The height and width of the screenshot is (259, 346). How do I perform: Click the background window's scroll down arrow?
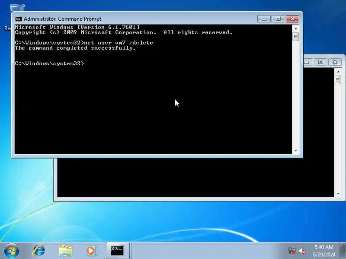[x=338, y=193]
